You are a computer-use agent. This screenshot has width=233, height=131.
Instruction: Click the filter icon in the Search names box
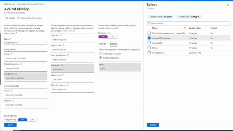tap(149, 23)
